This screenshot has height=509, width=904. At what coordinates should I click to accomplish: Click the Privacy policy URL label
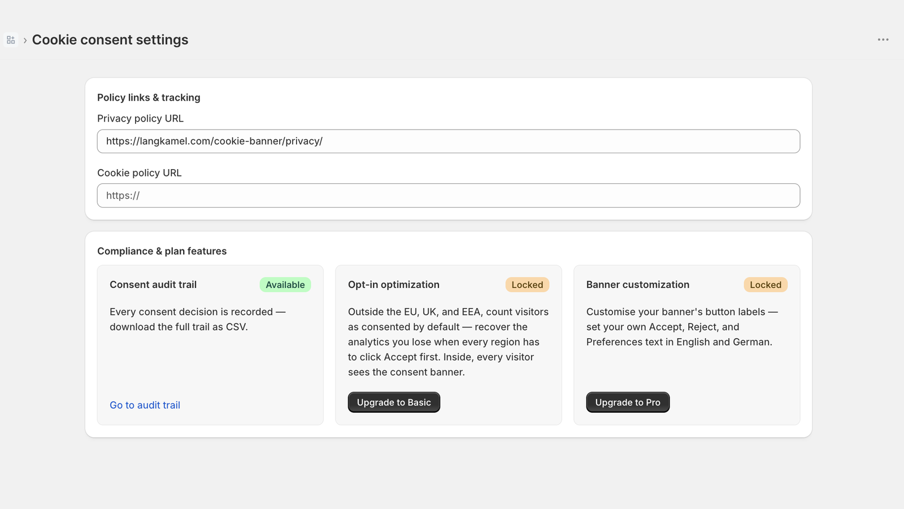[x=140, y=118]
